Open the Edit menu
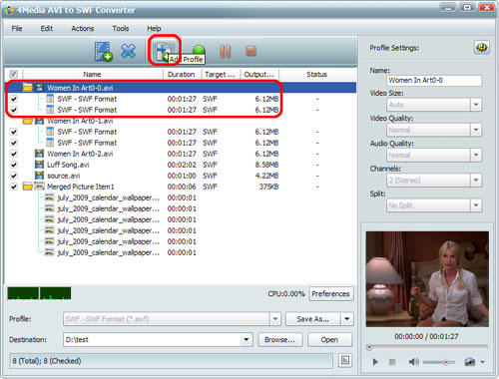 click(47, 28)
